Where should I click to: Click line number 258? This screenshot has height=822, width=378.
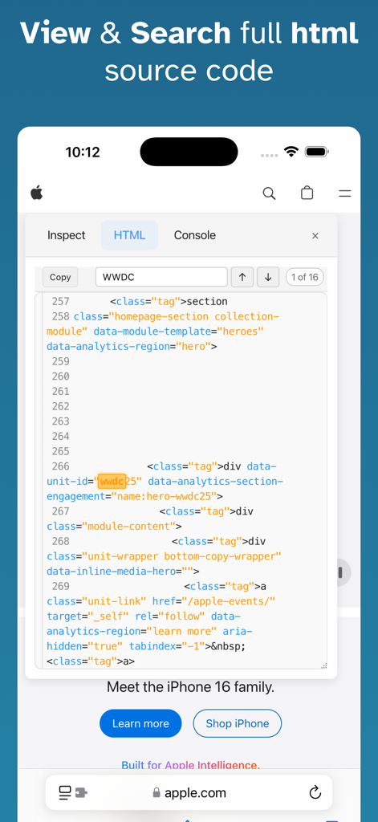[60, 316]
